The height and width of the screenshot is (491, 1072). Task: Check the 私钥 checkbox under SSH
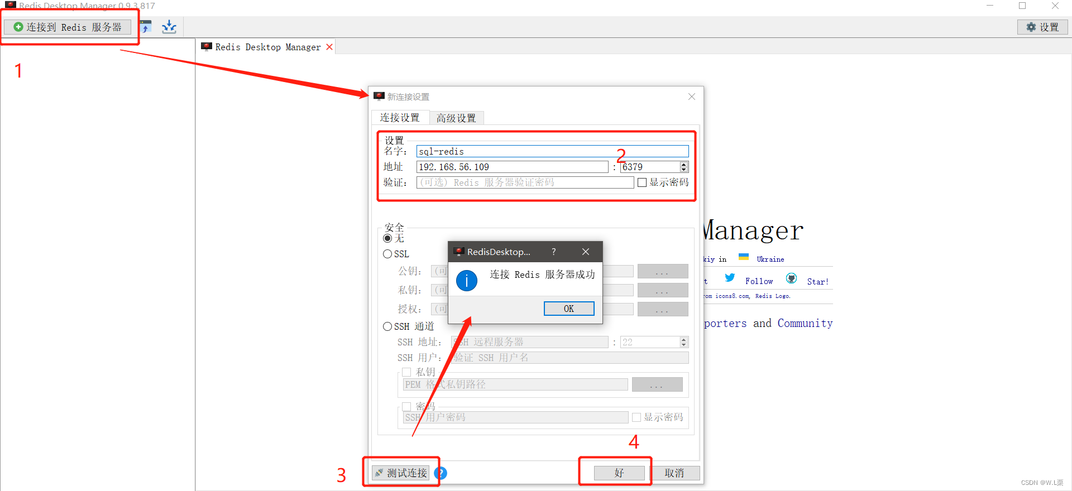(x=406, y=372)
